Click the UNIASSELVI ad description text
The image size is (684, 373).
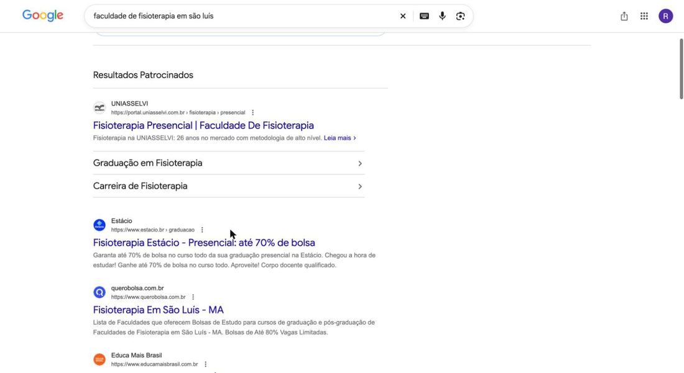[208, 138]
